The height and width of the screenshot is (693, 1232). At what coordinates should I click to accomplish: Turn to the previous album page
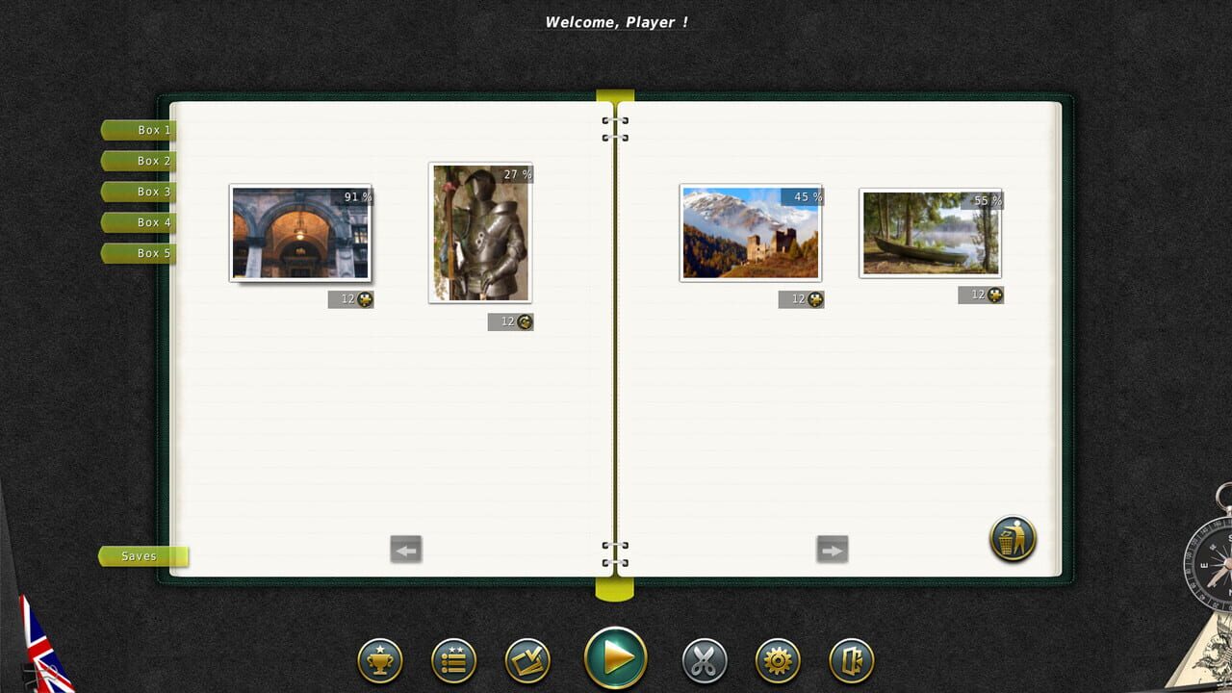tap(405, 549)
